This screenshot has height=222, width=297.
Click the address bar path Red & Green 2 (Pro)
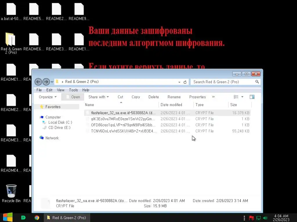(x=82, y=82)
